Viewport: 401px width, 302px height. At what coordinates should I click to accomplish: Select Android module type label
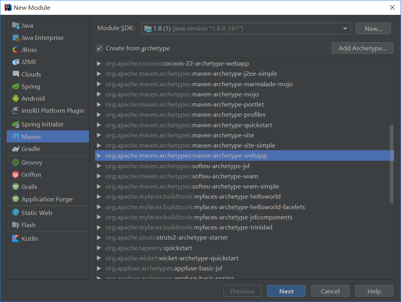tap(33, 98)
